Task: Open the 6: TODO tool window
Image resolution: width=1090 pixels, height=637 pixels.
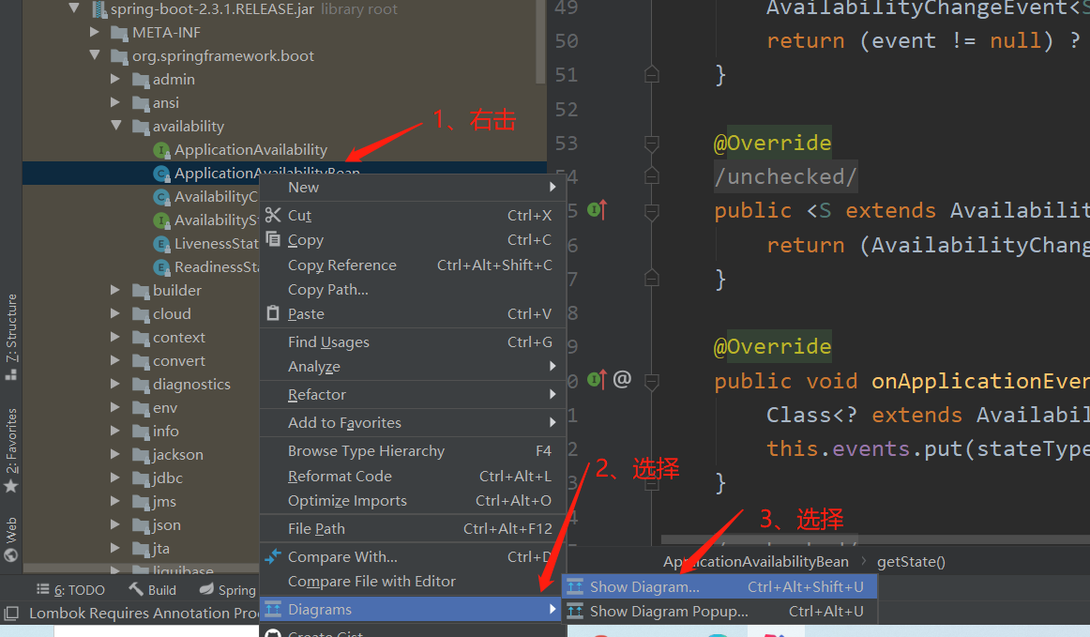Action: tap(70, 590)
